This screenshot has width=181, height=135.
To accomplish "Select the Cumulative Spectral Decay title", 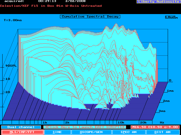I will pyautogui.click(x=90, y=17).
